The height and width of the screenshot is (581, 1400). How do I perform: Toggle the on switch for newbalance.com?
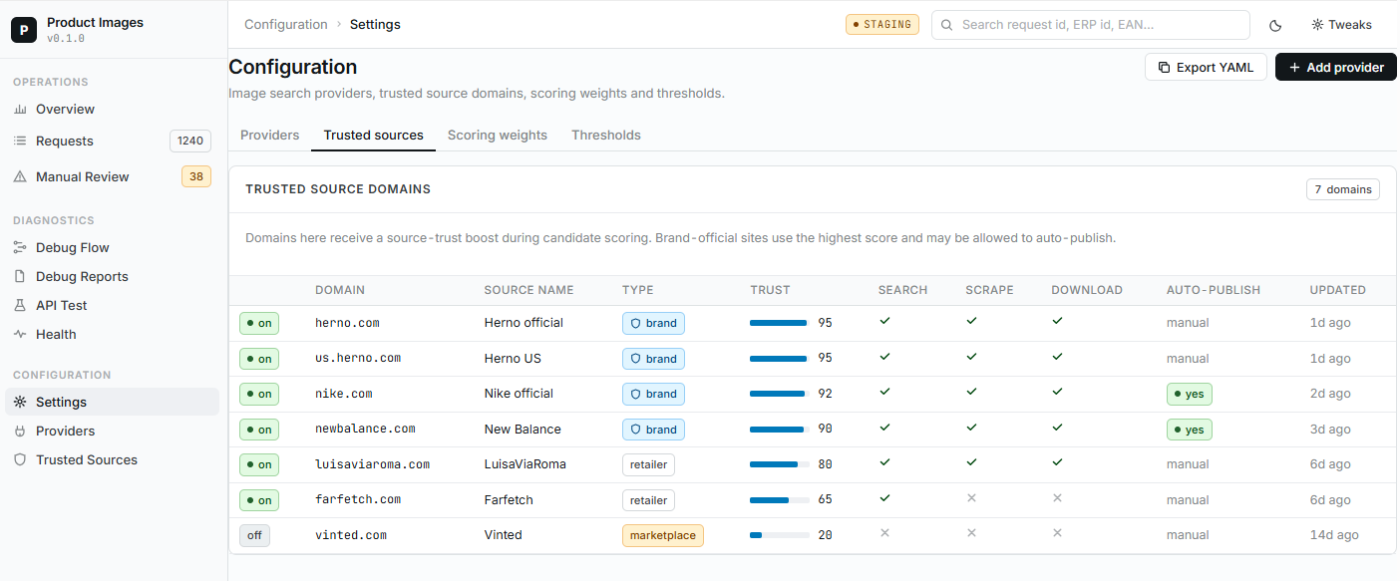pyautogui.click(x=259, y=430)
